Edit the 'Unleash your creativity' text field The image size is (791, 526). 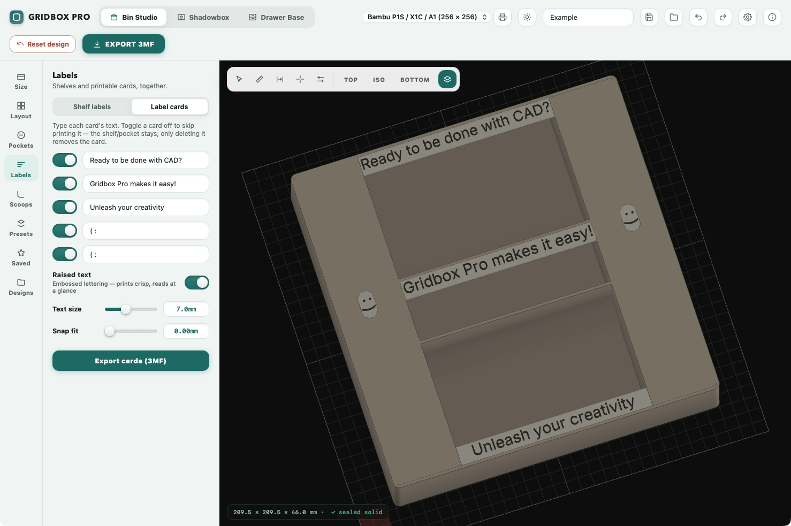point(146,207)
